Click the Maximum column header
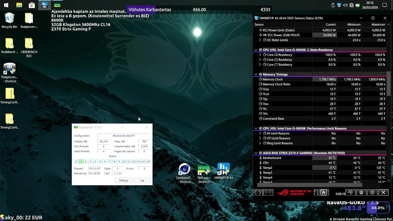Screen dimensions: 393x221 click(x=374, y=25)
